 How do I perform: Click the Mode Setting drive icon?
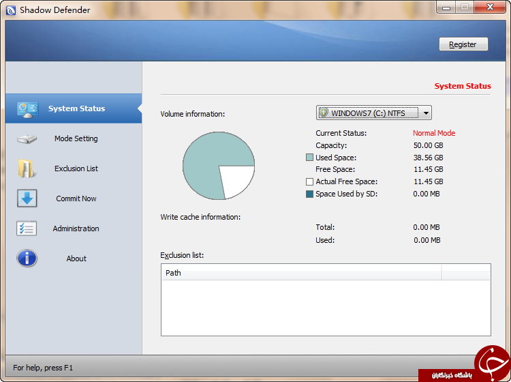pyautogui.click(x=27, y=139)
